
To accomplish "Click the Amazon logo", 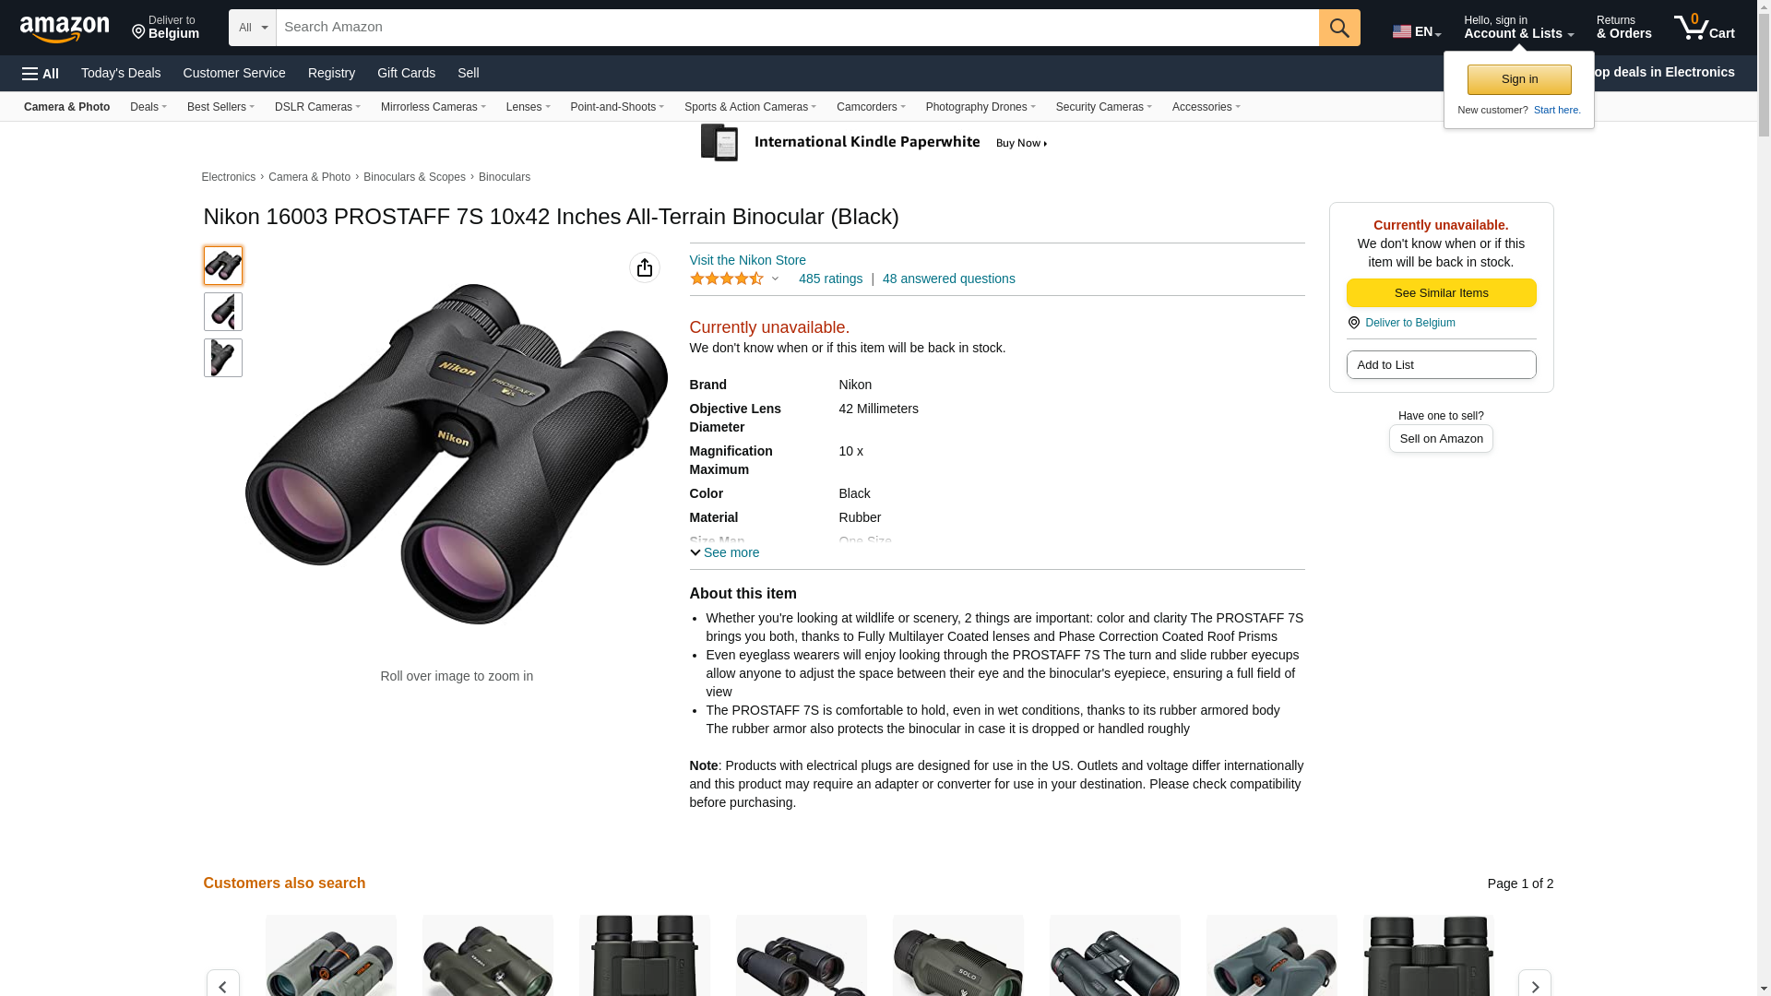I will 65,30.
